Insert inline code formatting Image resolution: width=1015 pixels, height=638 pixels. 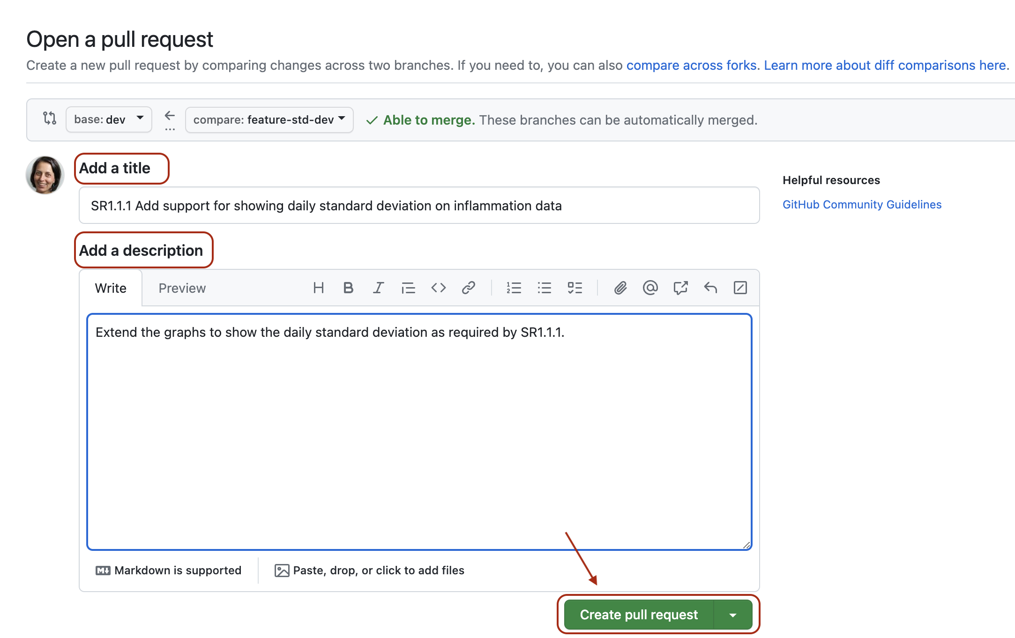pyautogui.click(x=439, y=288)
